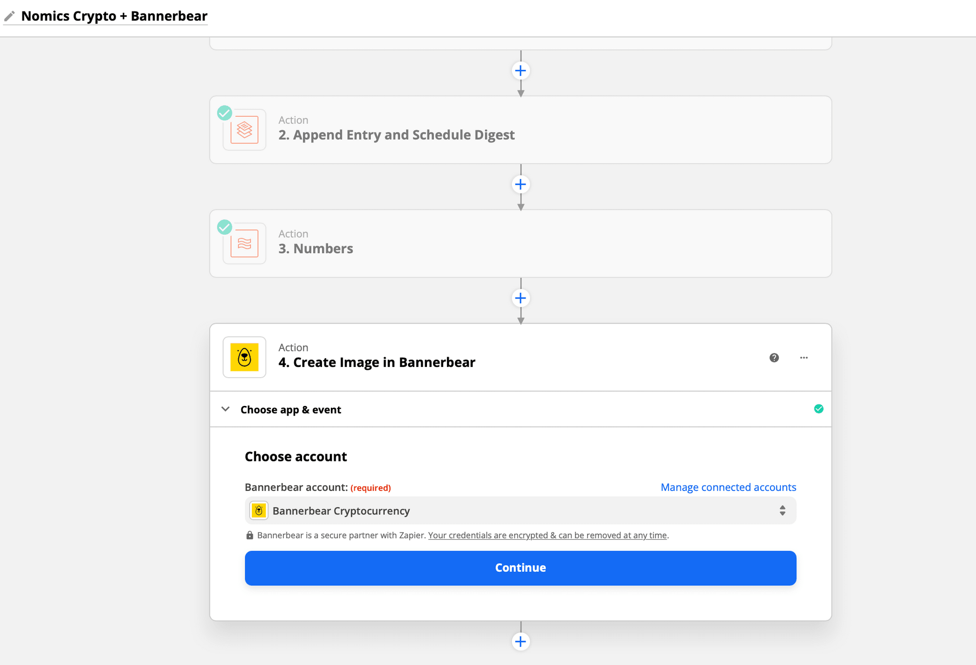Viewport: 976px width, 665px height.
Task: Open Manage connected accounts link
Action: [728, 487]
